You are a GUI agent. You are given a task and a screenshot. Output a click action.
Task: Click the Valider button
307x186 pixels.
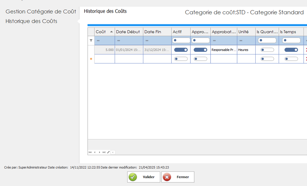pyautogui.click(x=144, y=177)
